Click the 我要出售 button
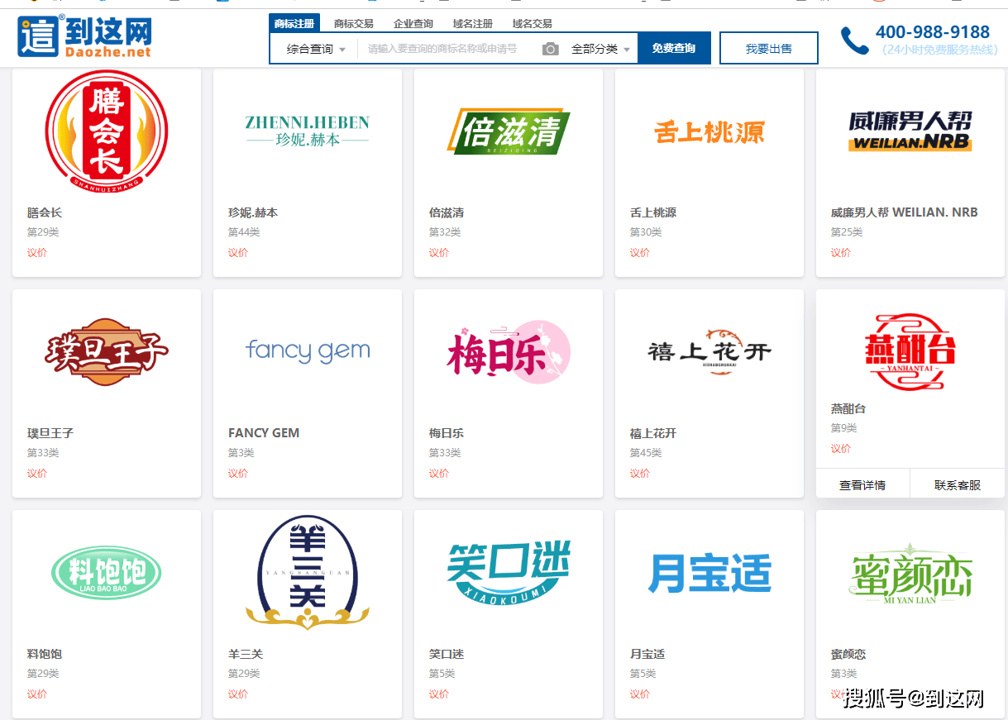This screenshot has width=1008, height=720. [769, 49]
